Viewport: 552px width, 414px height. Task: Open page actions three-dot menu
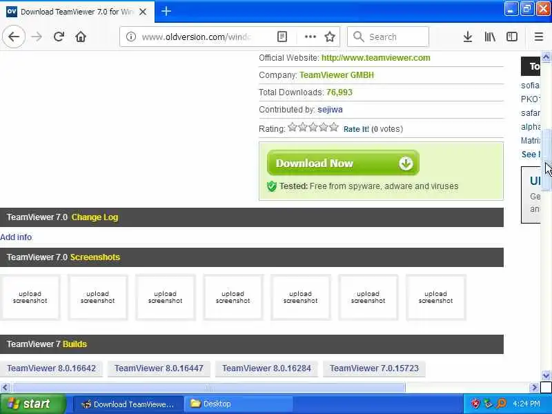(x=310, y=37)
